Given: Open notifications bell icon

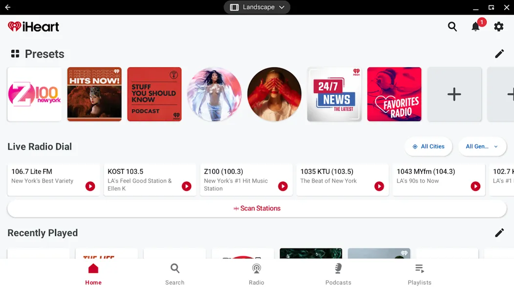Looking at the screenshot, I should [x=476, y=26].
